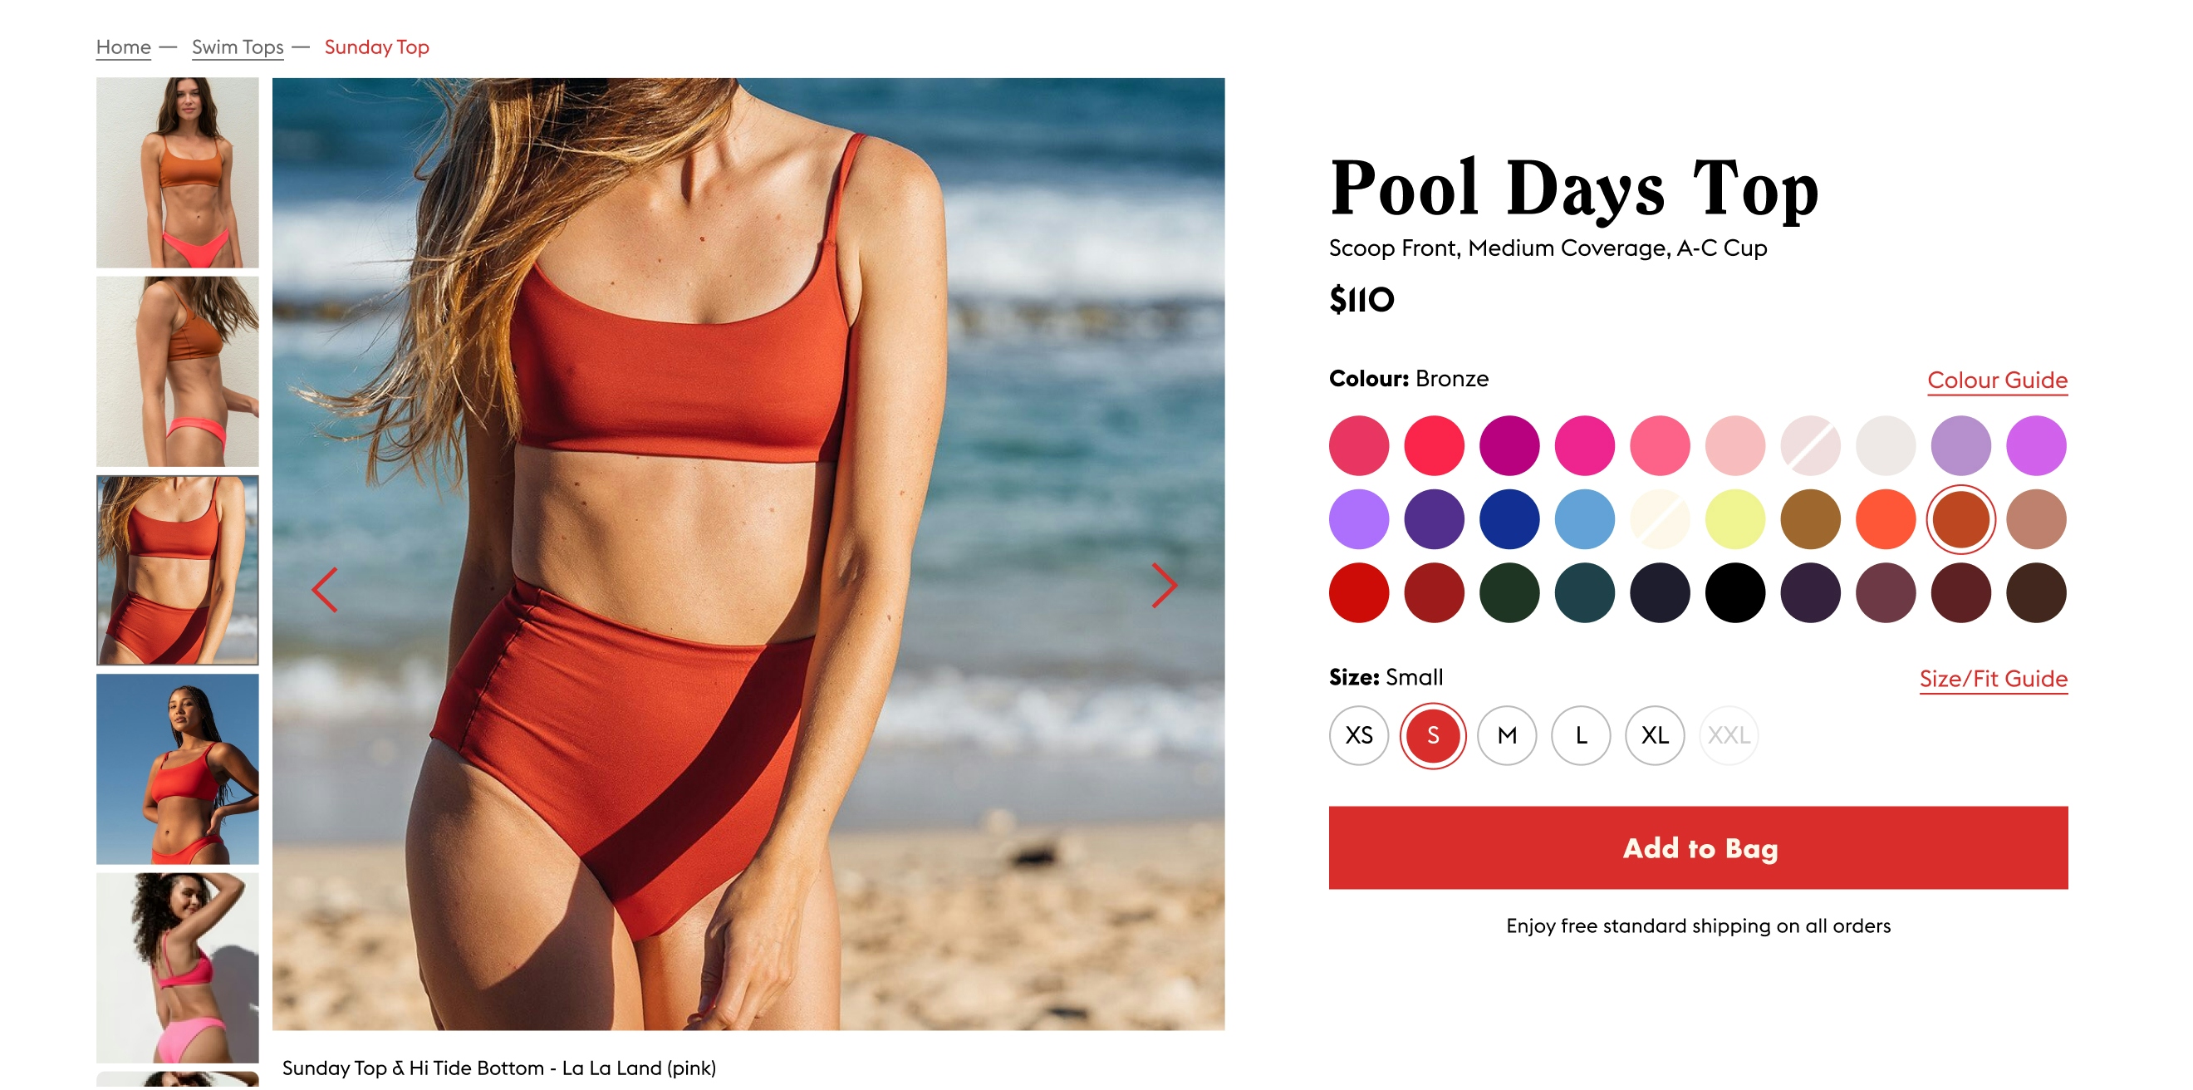Choose size M option
The width and height of the screenshot is (2193, 1090).
(x=1507, y=736)
